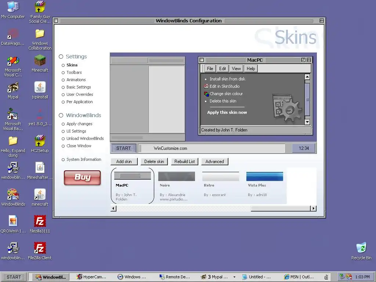Screen dimensions: 376x282
Task: Click the preview START button
Action: coord(123,148)
